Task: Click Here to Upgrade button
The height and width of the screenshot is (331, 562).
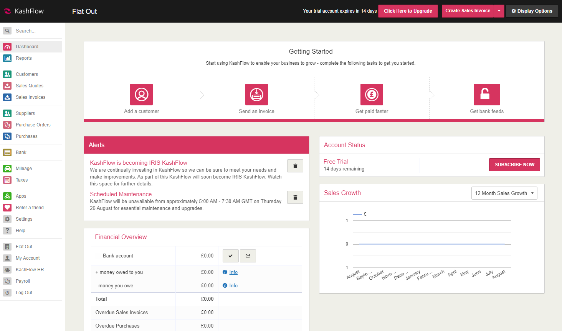Action: pyautogui.click(x=408, y=11)
